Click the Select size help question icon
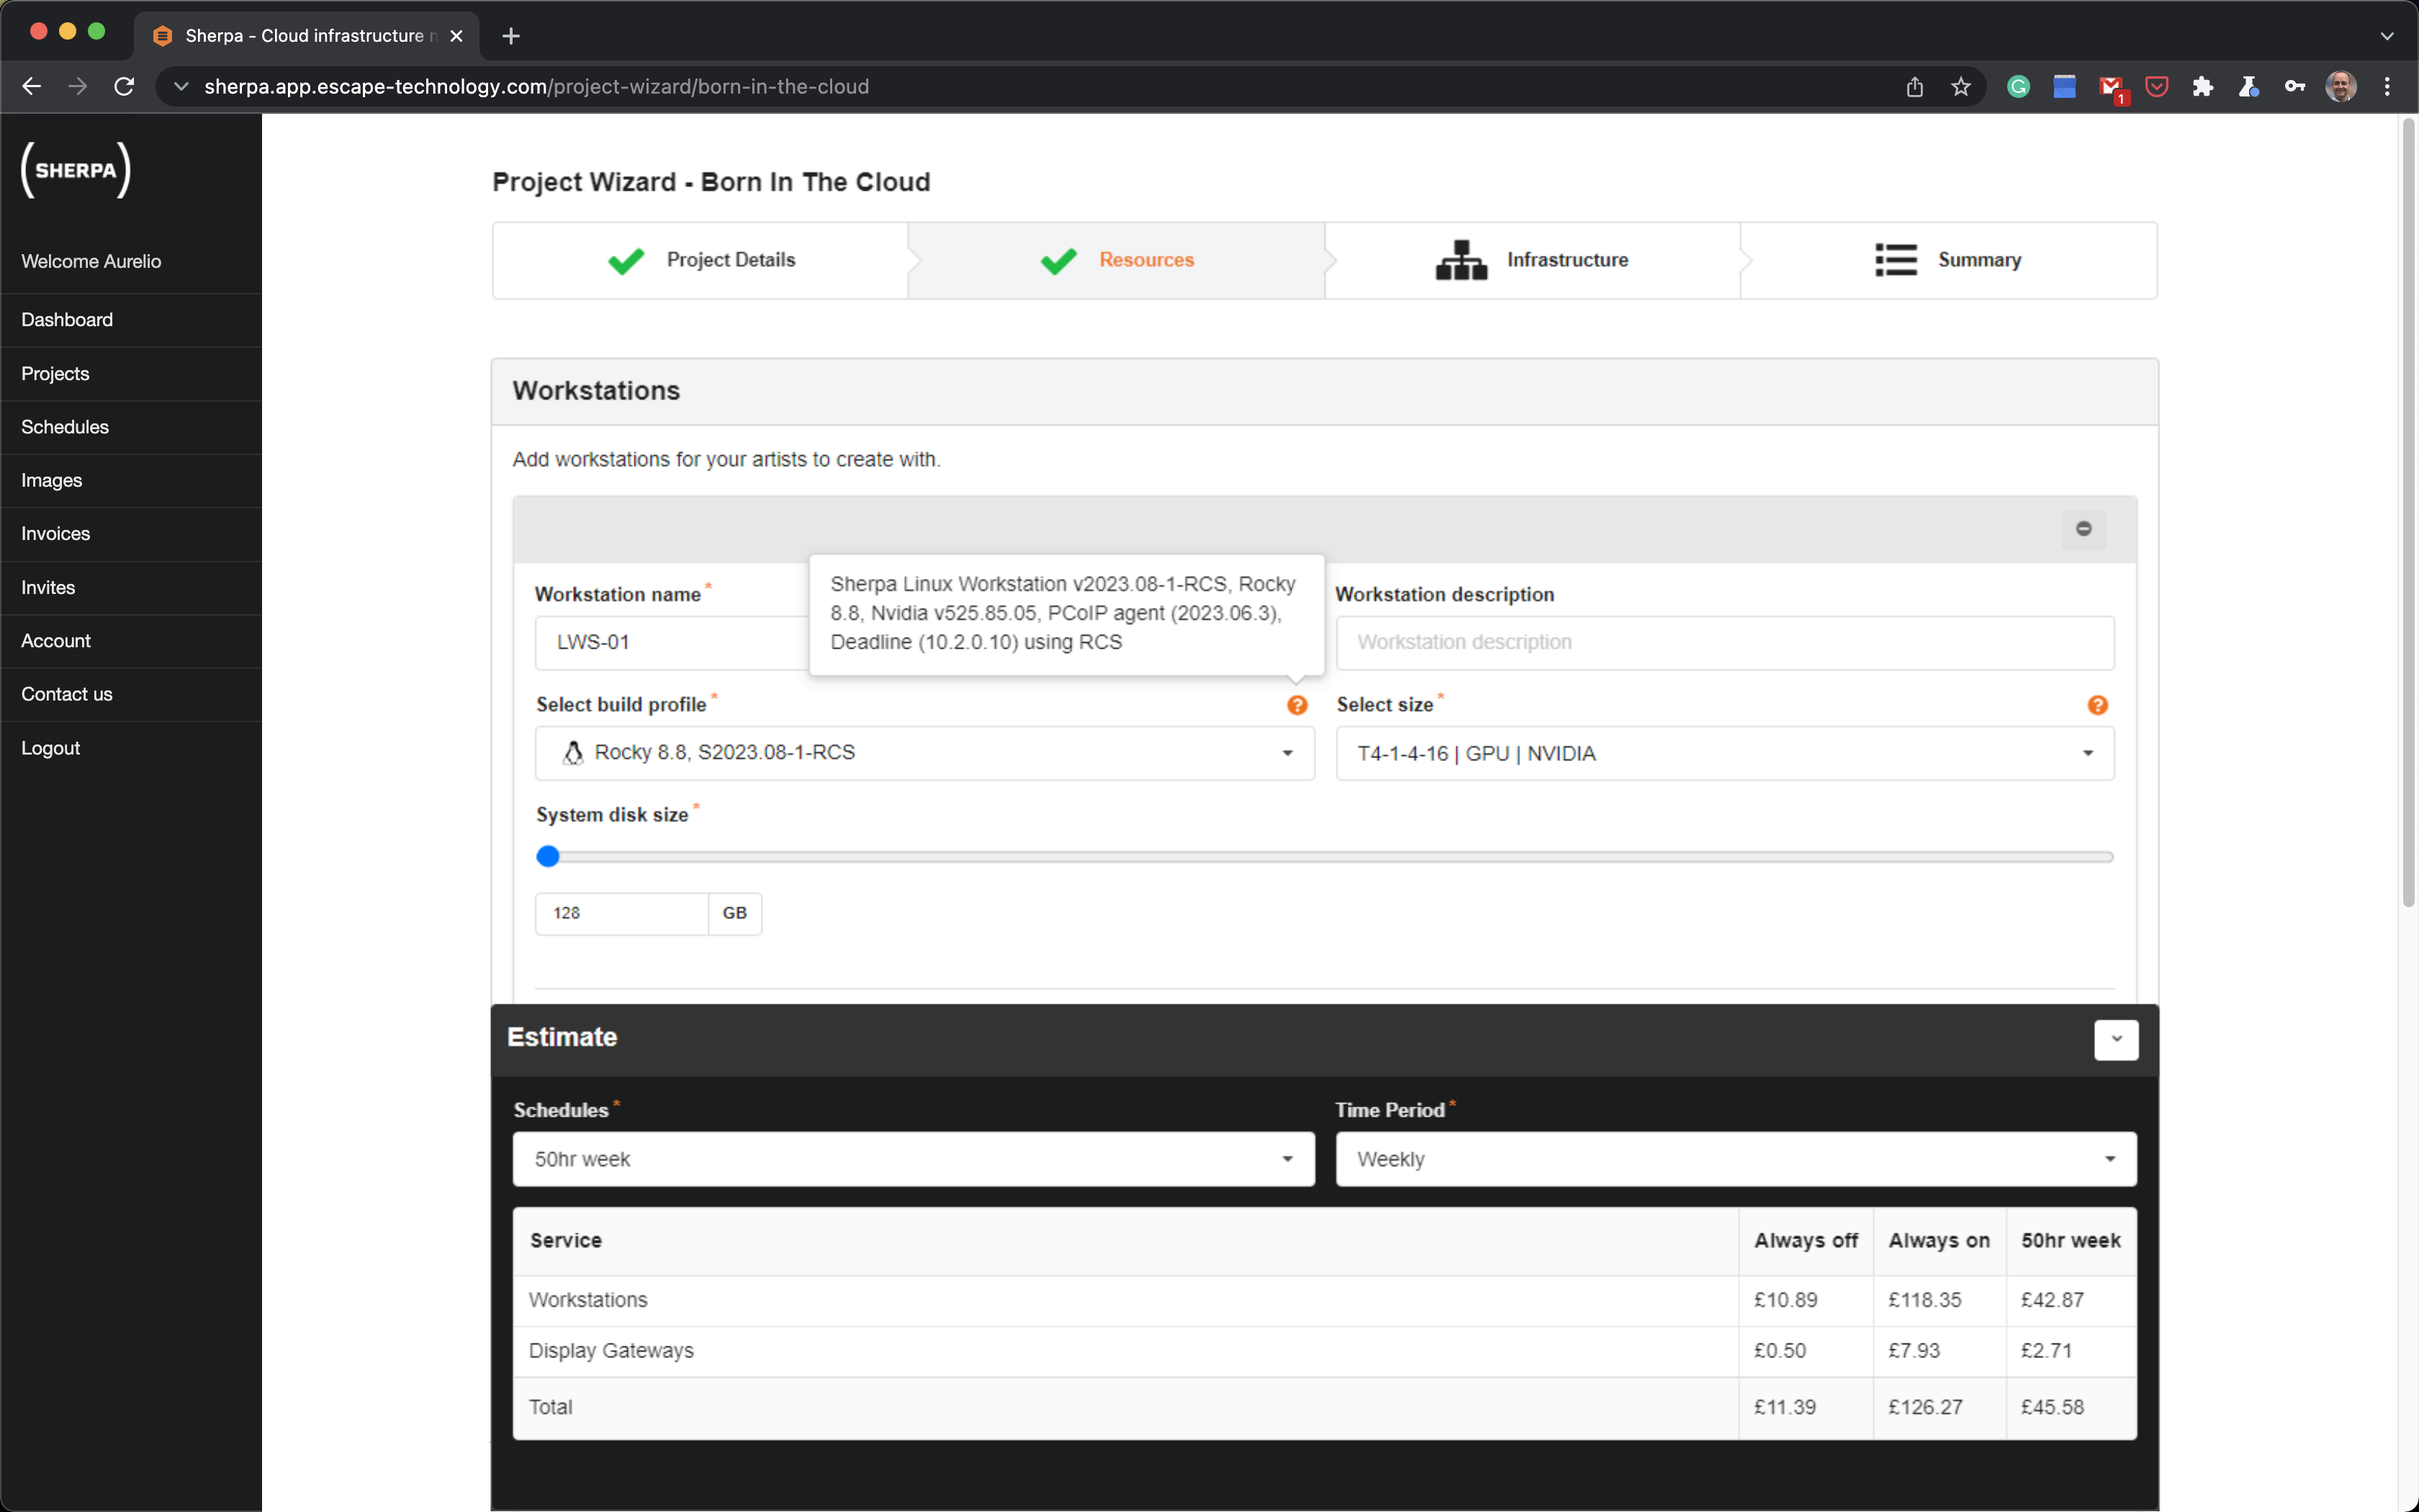This screenshot has width=2419, height=1512. point(2097,705)
